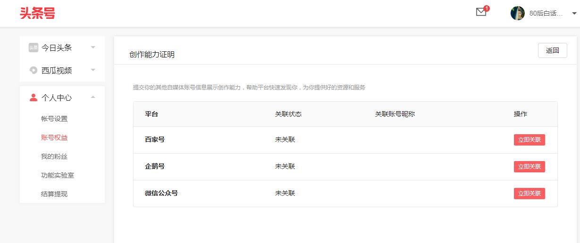Viewport: 580px width, 243px height.
Task: Click the 创作能力证明 page title
Action: 152,55
